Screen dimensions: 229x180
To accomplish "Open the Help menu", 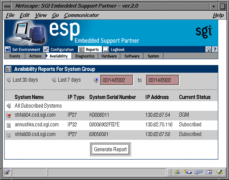I will click(x=218, y=15).
